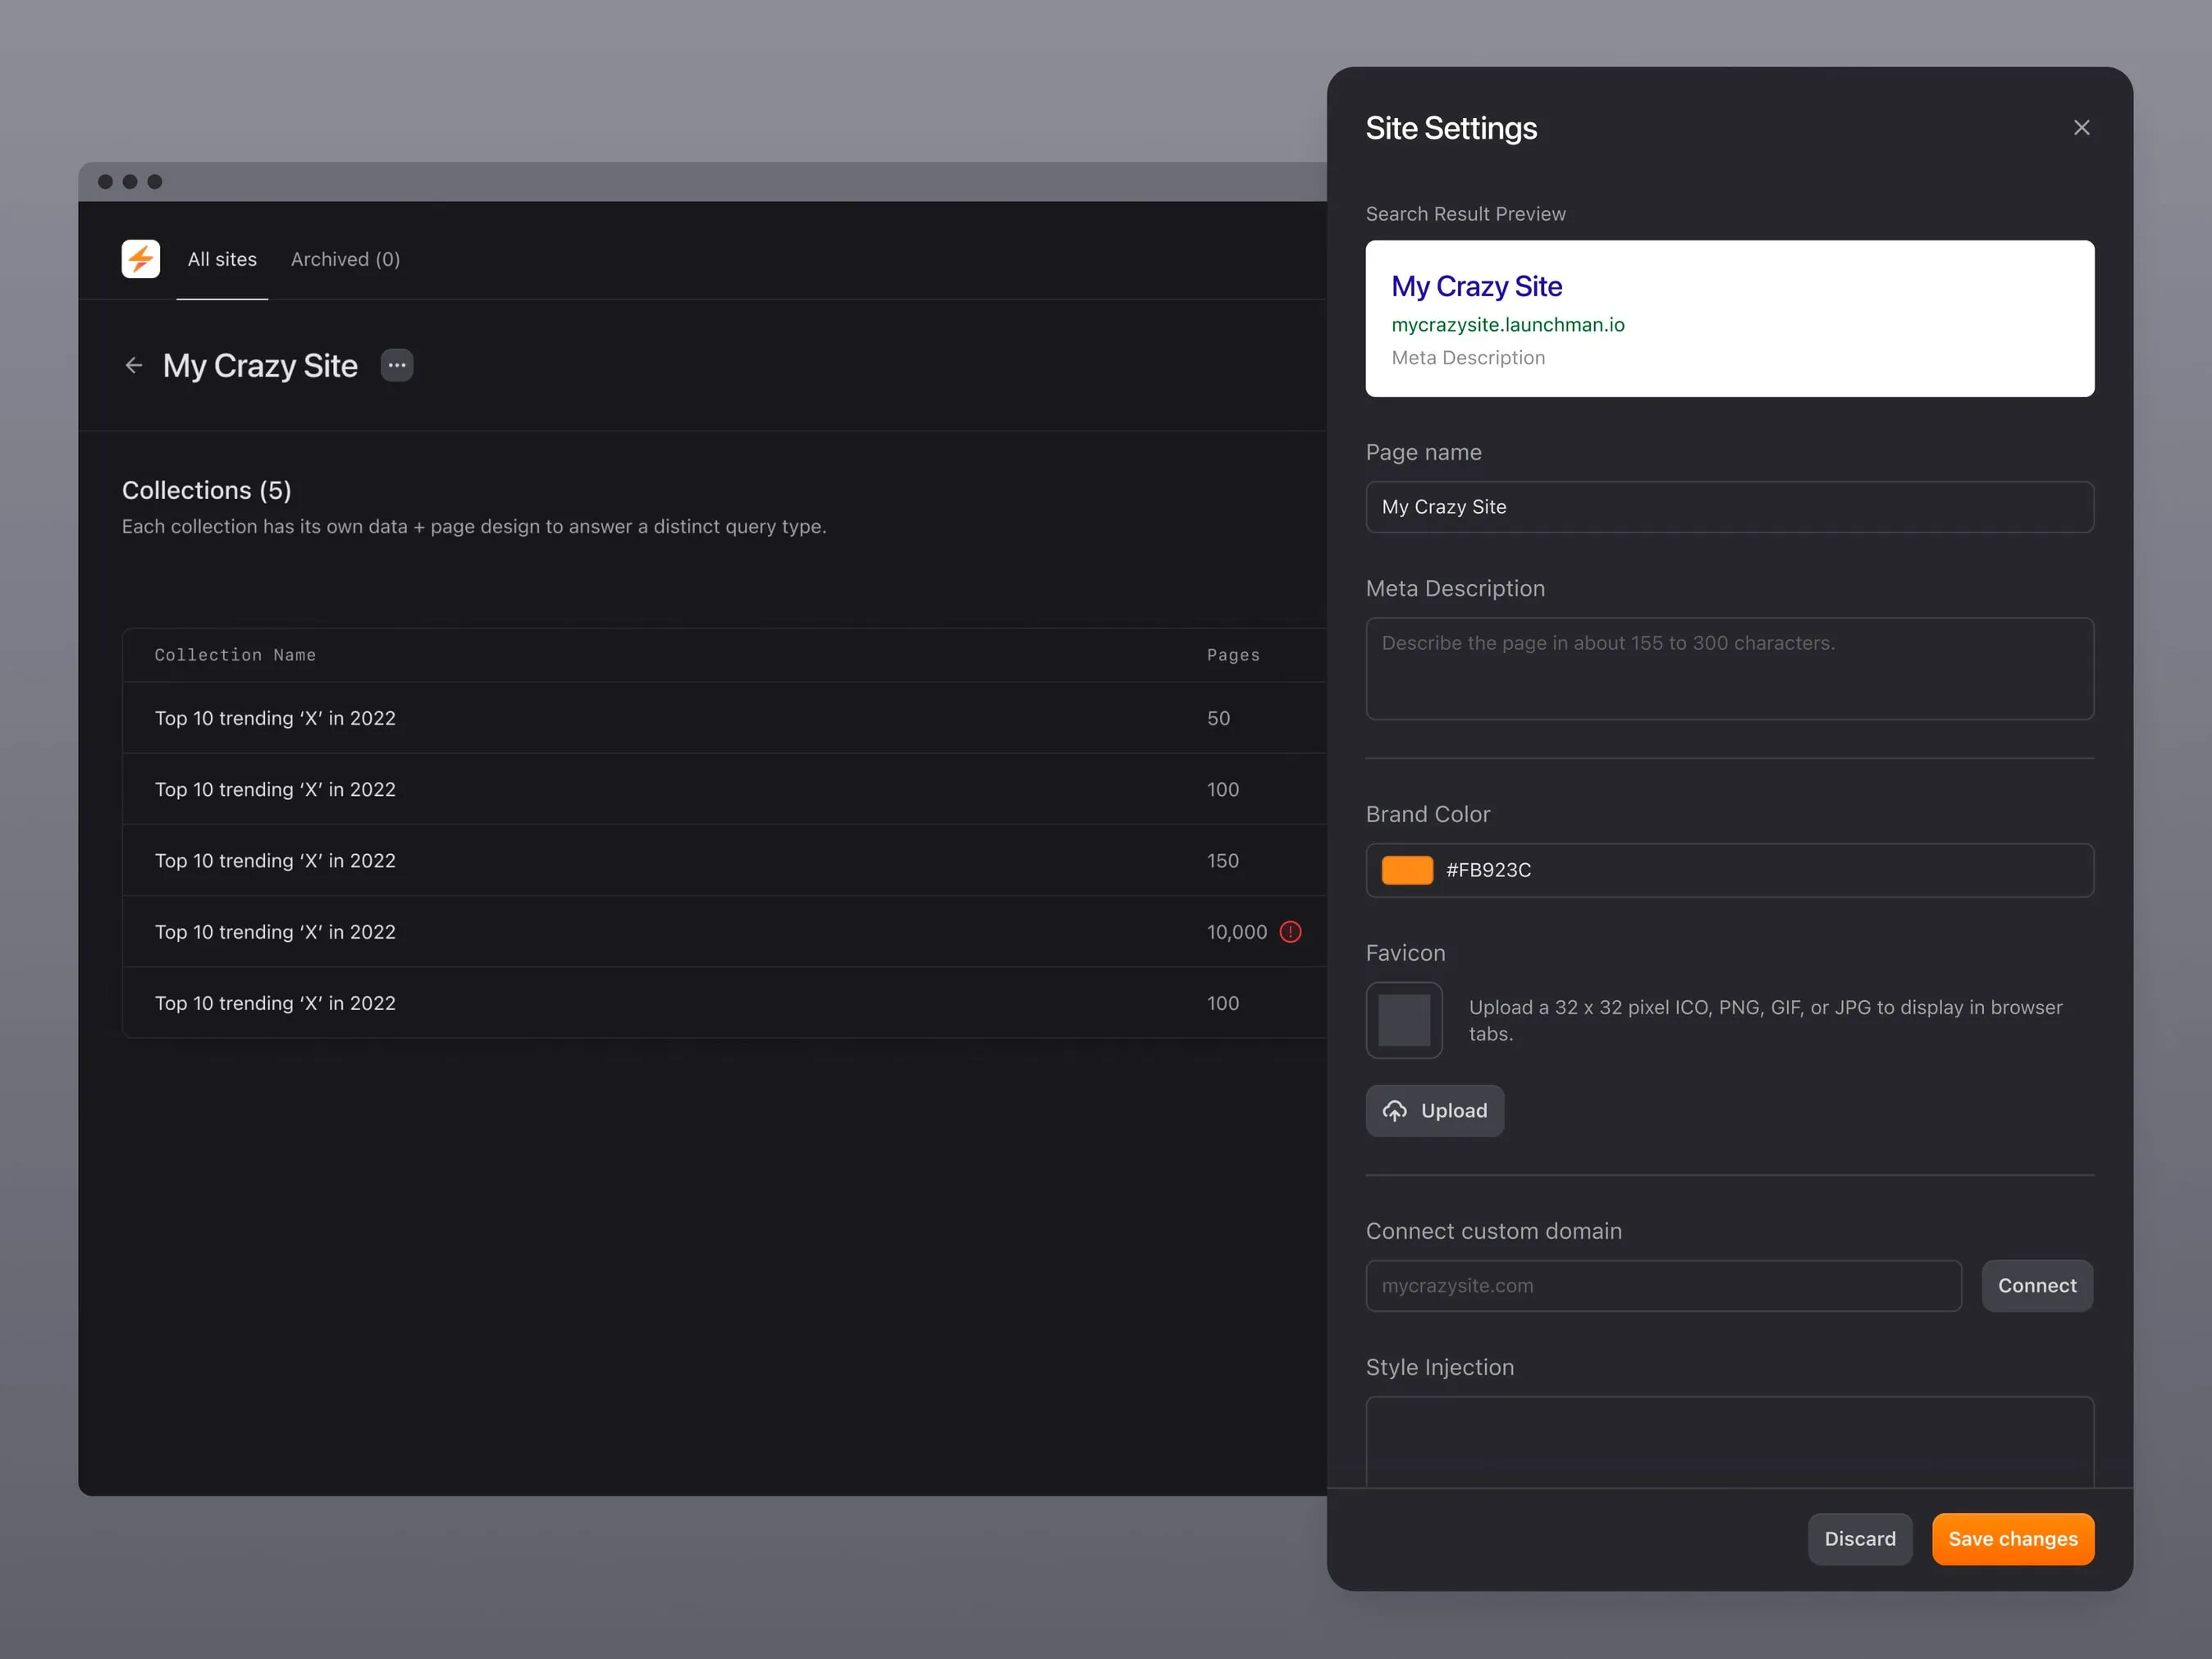Click the red warning icon next to 10,000
This screenshot has height=1659, width=2212.
coord(1291,932)
